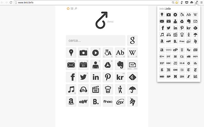The image size is (204, 127).
Task: Open VANG newspaper icon in popup
Action: pos(169,50)
